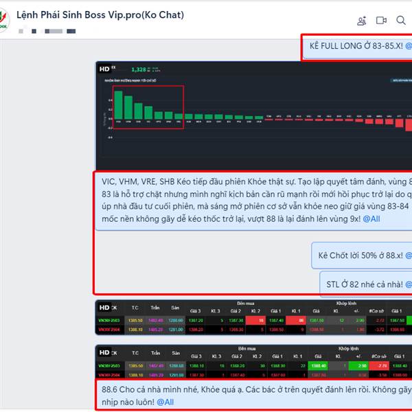
Task: Open price table image showing Giá 1387.50
Action: click(x=253, y=317)
